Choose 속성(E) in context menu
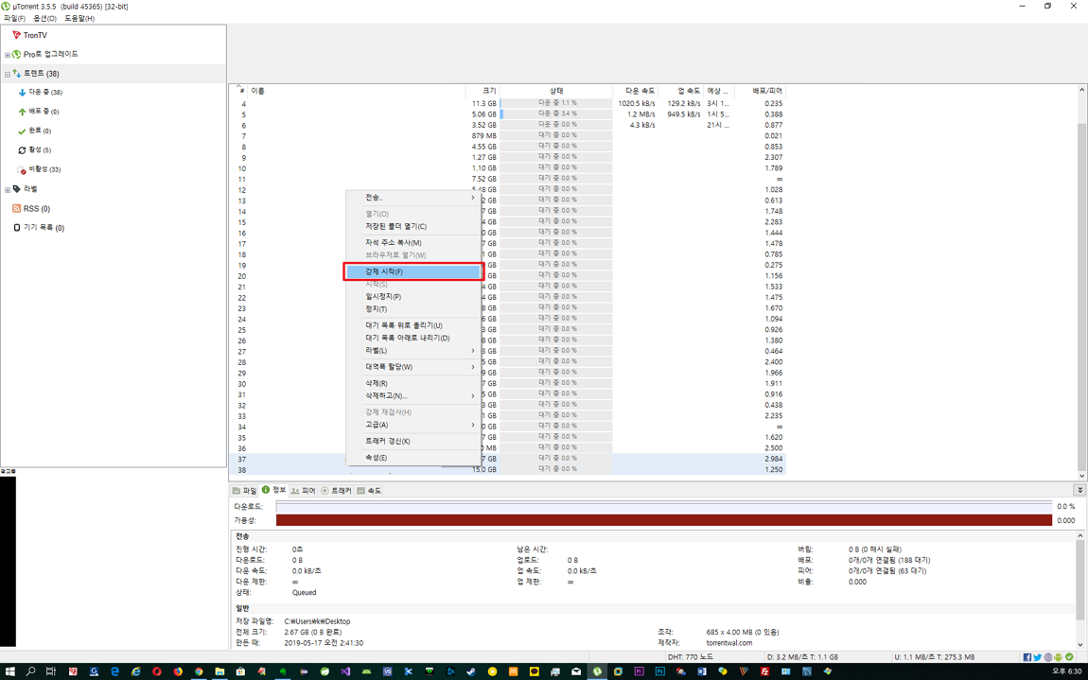The height and width of the screenshot is (680, 1088). point(412,458)
